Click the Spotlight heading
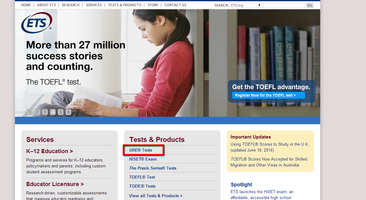This screenshot has width=366, height=200. coord(241,185)
